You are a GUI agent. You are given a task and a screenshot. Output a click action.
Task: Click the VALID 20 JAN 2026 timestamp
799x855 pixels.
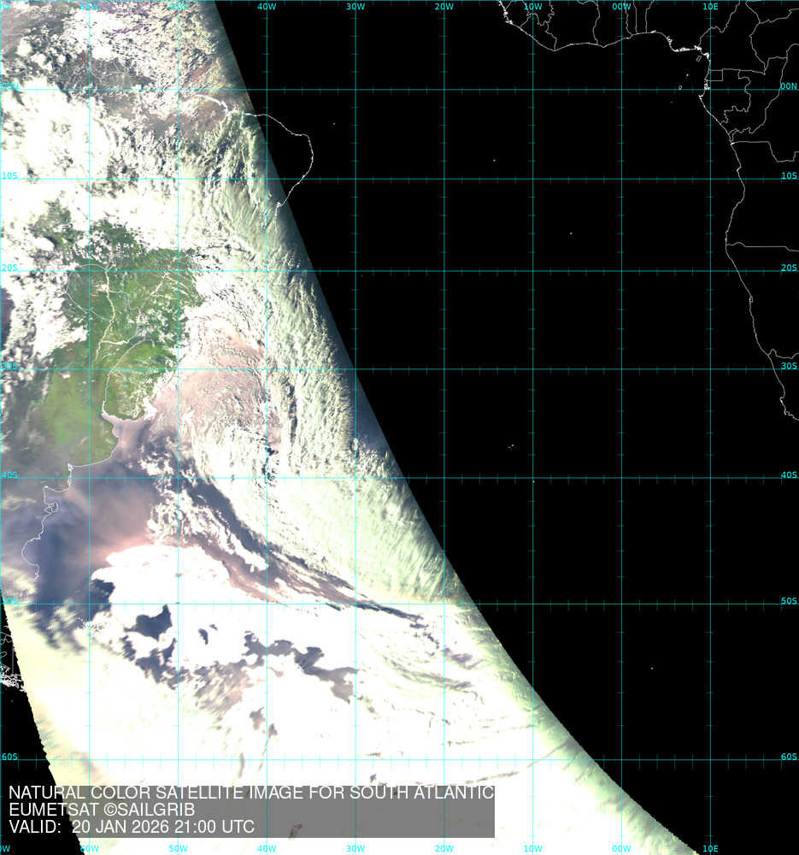(132, 827)
